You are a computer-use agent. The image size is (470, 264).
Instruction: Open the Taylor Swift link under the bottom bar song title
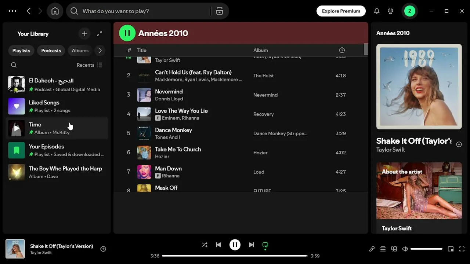(41, 253)
